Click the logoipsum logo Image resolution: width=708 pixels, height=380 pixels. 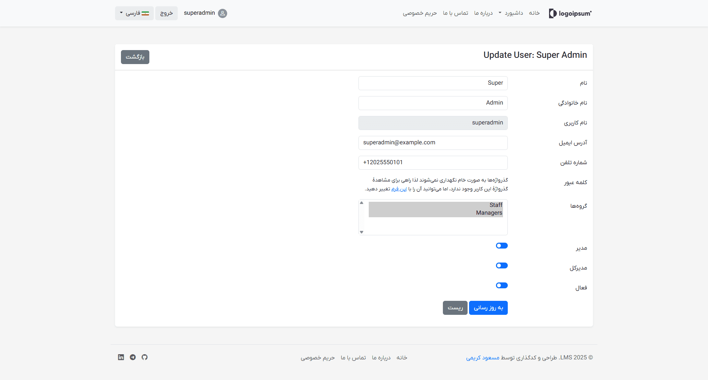[x=570, y=13]
